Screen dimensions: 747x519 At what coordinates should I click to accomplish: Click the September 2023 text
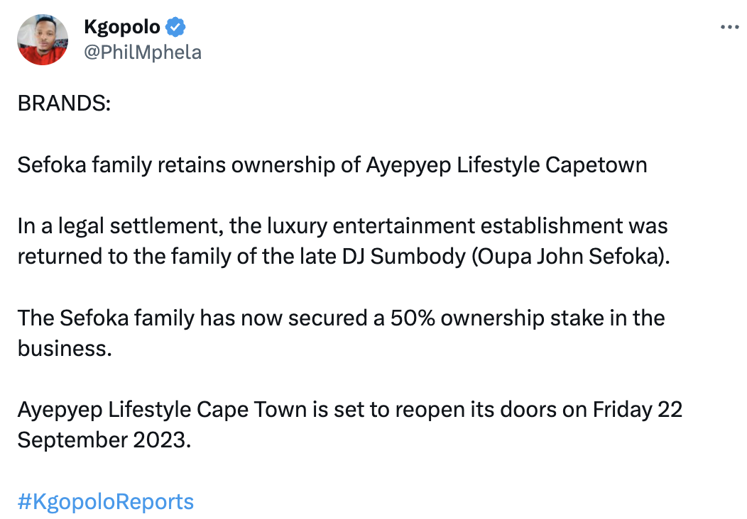pos(104,440)
